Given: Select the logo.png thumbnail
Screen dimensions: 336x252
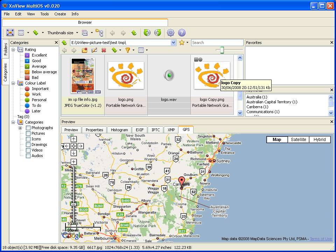Looking at the screenshot, I should point(126,75).
